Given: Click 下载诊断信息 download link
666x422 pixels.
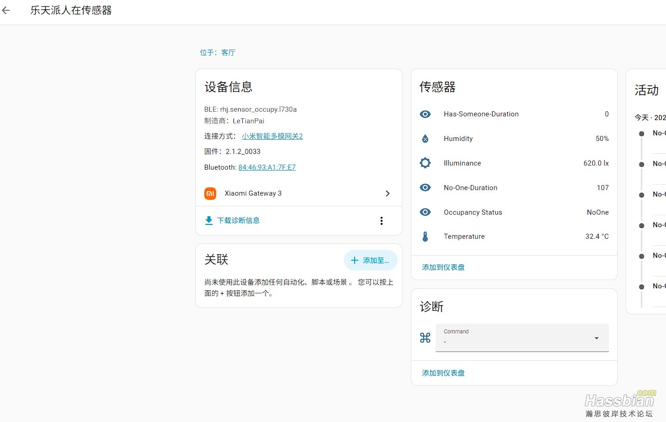Looking at the screenshot, I should [232, 220].
